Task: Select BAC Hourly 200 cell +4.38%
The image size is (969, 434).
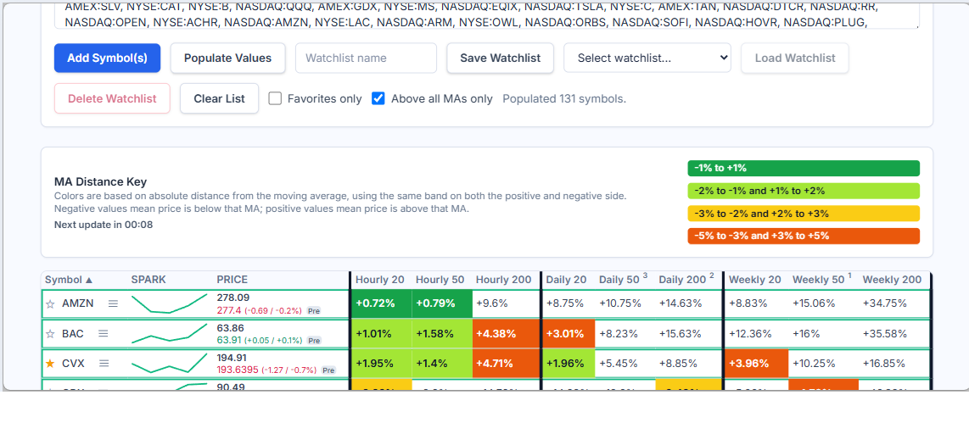Action: tap(505, 334)
